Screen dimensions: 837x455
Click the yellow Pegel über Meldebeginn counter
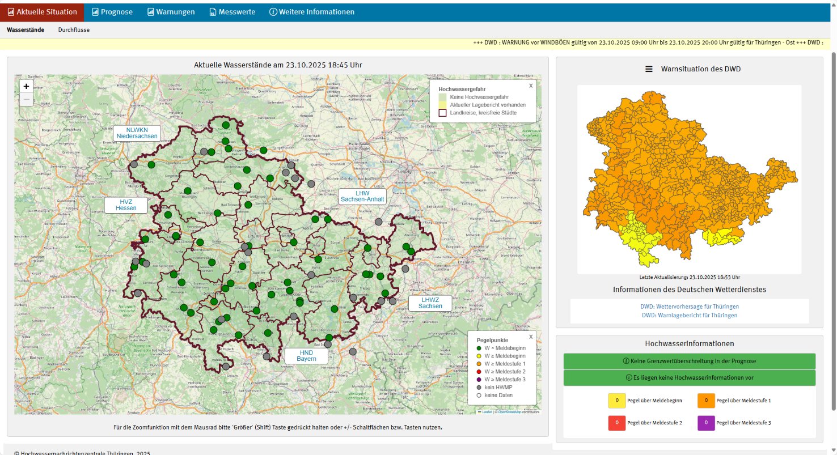tap(616, 401)
